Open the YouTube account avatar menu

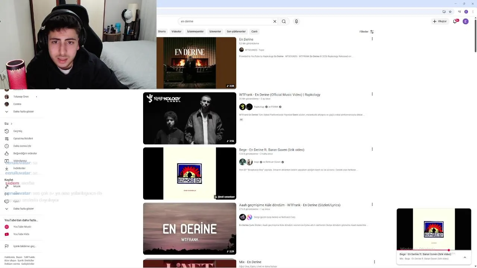[465, 21]
